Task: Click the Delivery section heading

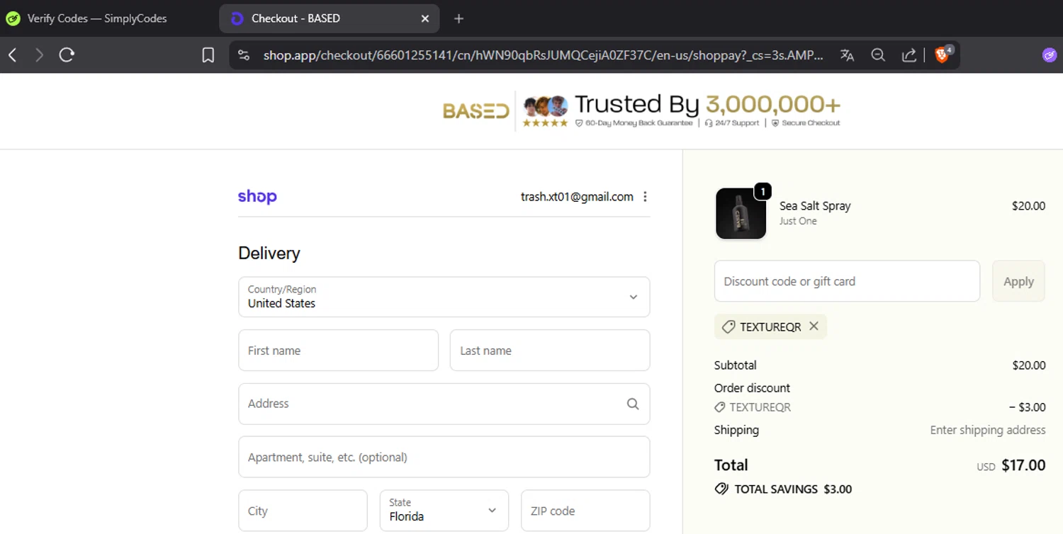Action: pyautogui.click(x=269, y=253)
